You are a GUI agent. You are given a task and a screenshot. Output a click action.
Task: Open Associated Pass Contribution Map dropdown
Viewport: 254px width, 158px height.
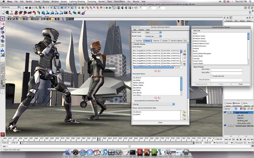pos(154,104)
